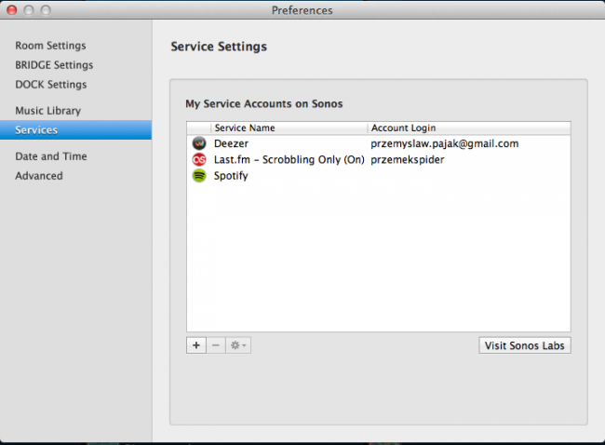Open DOCK Settings in sidebar
The height and width of the screenshot is (445, 605).
pos(51,85)
